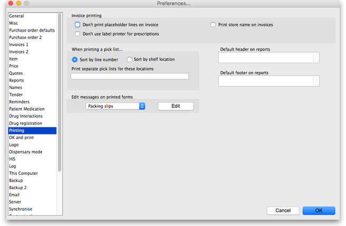Go to OK and print settings
Viewport: 346px width, 226px height.
(x=22, y=137)
